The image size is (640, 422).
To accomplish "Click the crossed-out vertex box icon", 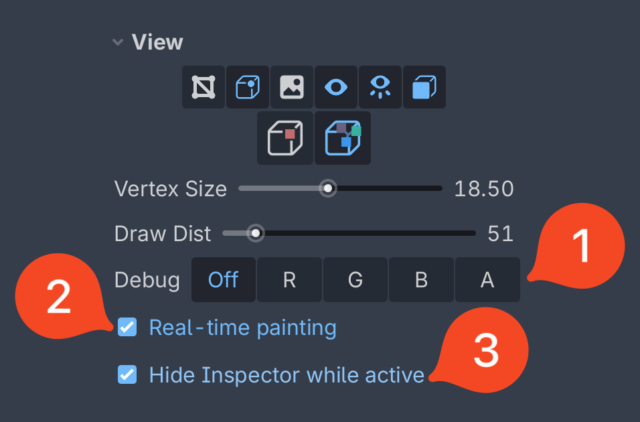I will [x=204, y=87].
